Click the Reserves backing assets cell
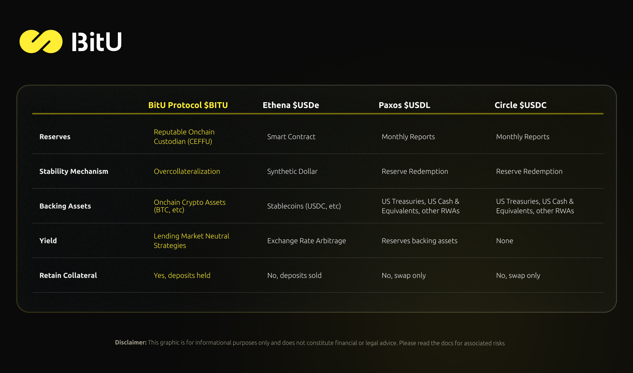The height and width of the screenshot is (373, 633). pyautogui.click(x=419, y=241)
